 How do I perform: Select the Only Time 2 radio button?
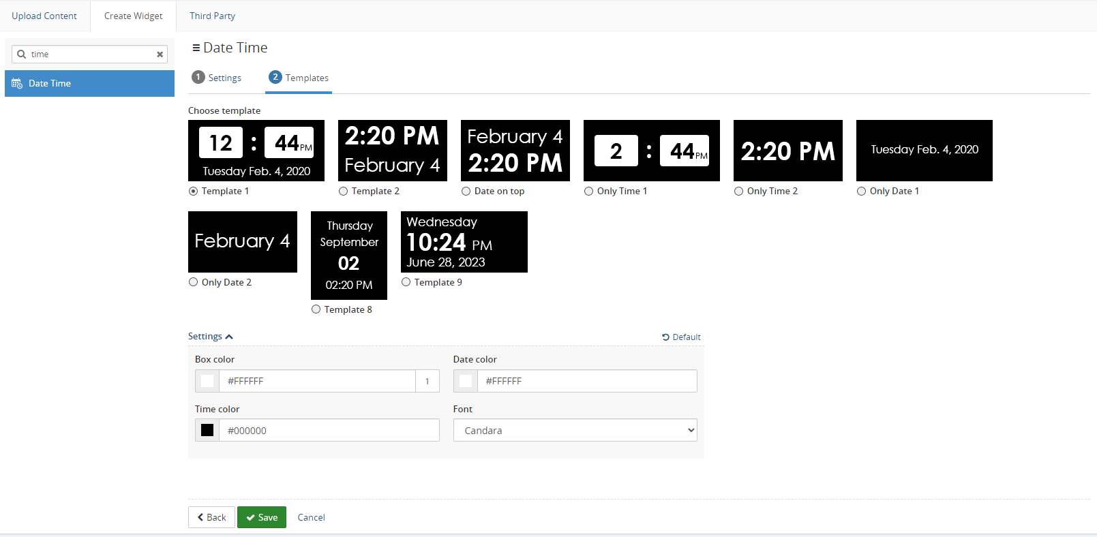739,191
